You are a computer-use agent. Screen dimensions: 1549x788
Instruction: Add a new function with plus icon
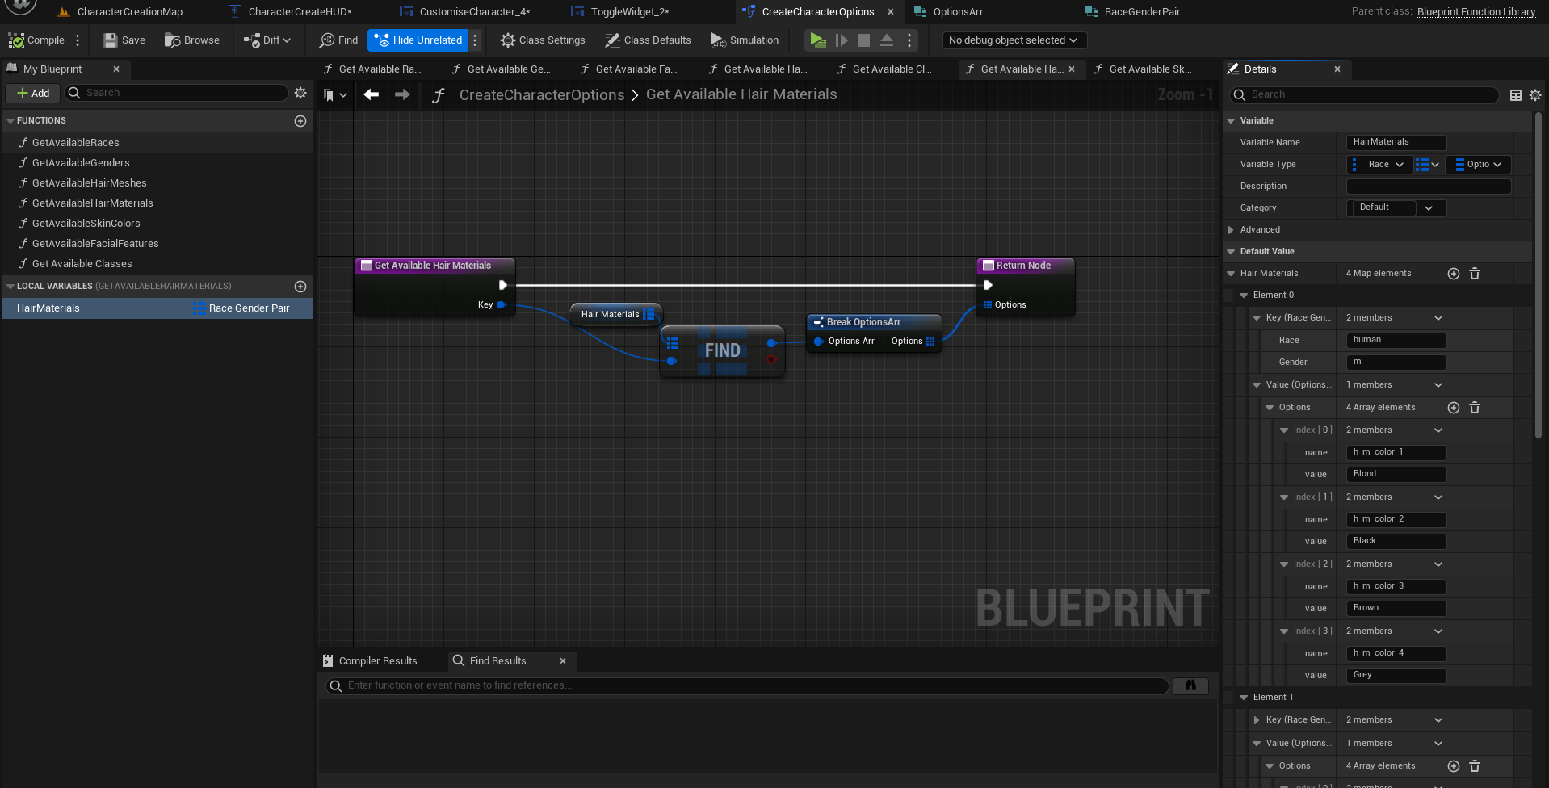click(x=300, y=121)
